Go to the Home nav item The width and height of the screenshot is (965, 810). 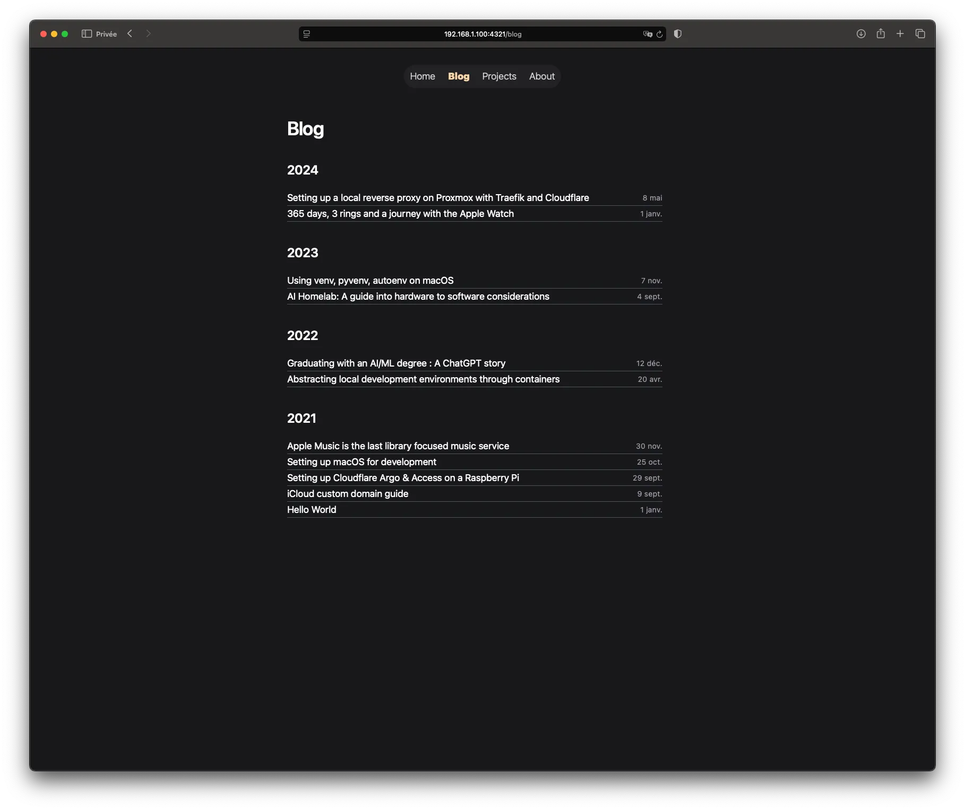point(422,76)
